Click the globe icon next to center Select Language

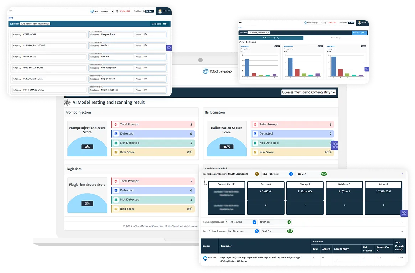pyautogui.click(x=206, y=71)
